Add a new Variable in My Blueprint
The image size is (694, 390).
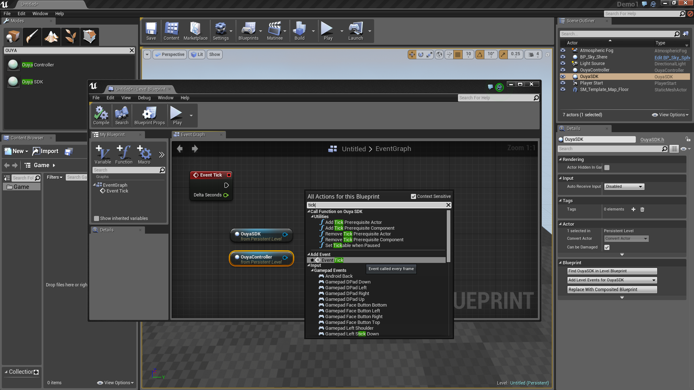[x=103, y=155]
